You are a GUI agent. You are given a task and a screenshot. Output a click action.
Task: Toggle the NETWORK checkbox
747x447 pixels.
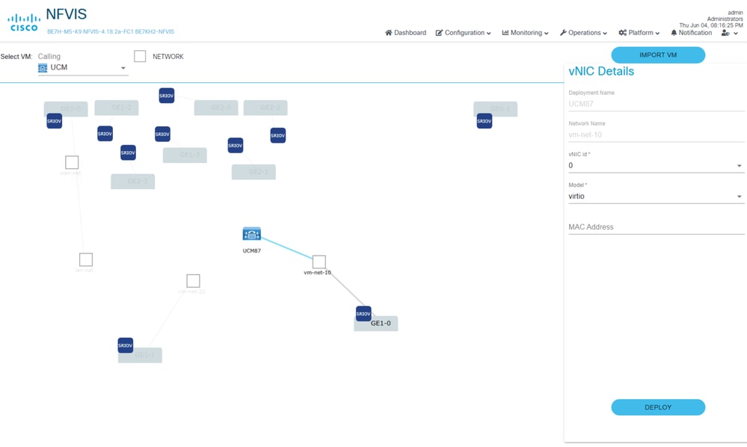pyautogui.click(x=140, y=56)
